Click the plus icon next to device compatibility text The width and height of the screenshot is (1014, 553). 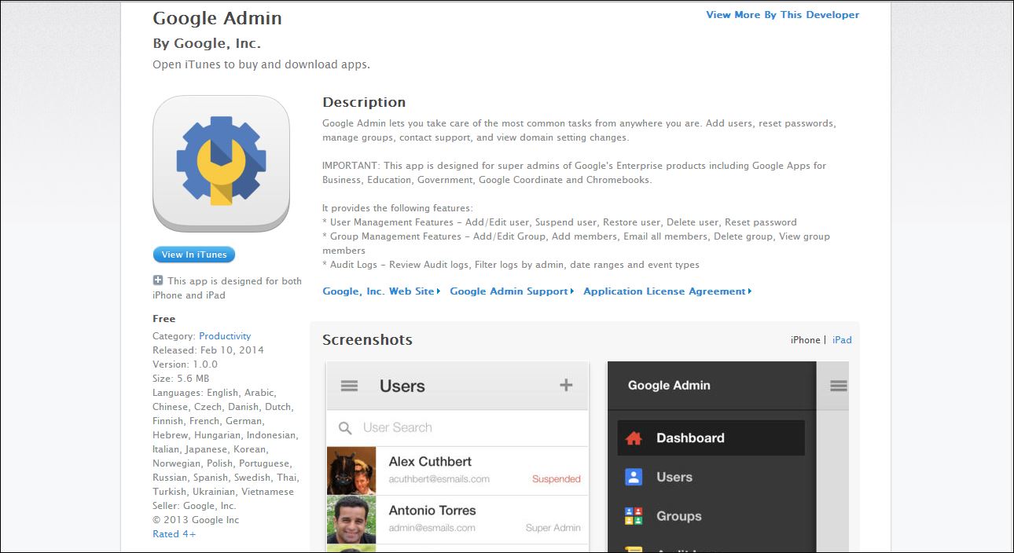(158, 280)
